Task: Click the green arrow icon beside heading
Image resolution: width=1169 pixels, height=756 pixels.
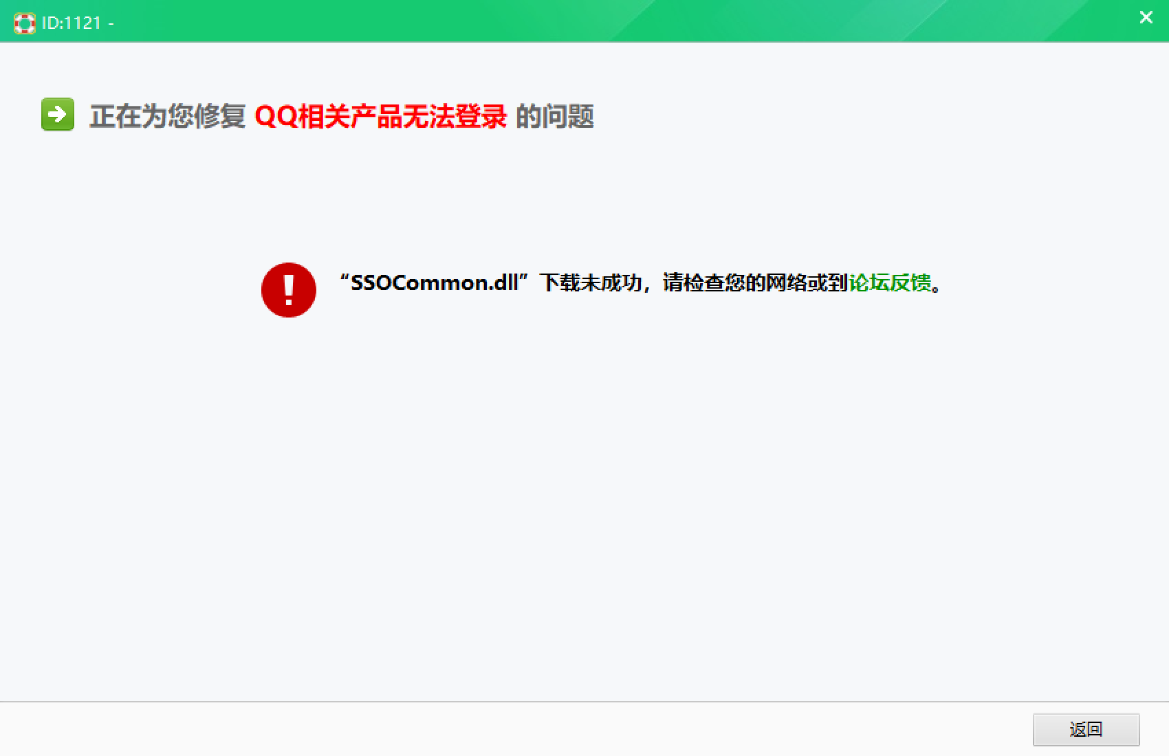Action: point(58,114)
